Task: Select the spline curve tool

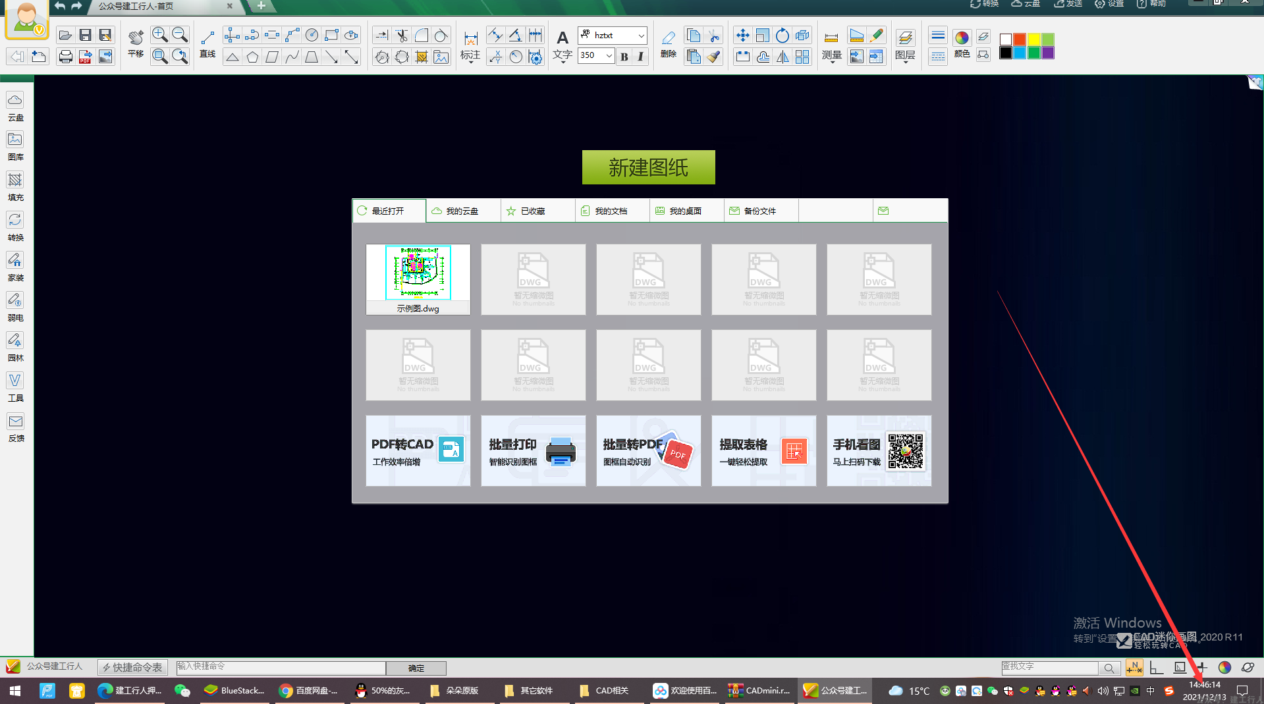Action: pyautogui.click(x=292, y=57)
